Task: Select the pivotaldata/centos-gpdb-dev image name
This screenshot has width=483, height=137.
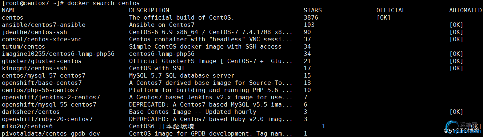Action: click(51, 133)
